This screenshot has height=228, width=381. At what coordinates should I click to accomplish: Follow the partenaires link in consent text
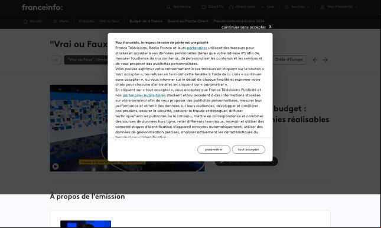197,48
